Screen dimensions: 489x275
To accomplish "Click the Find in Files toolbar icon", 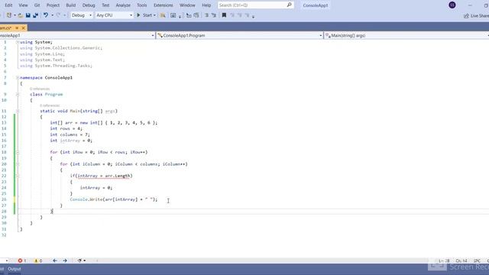I will click(163, 15).
